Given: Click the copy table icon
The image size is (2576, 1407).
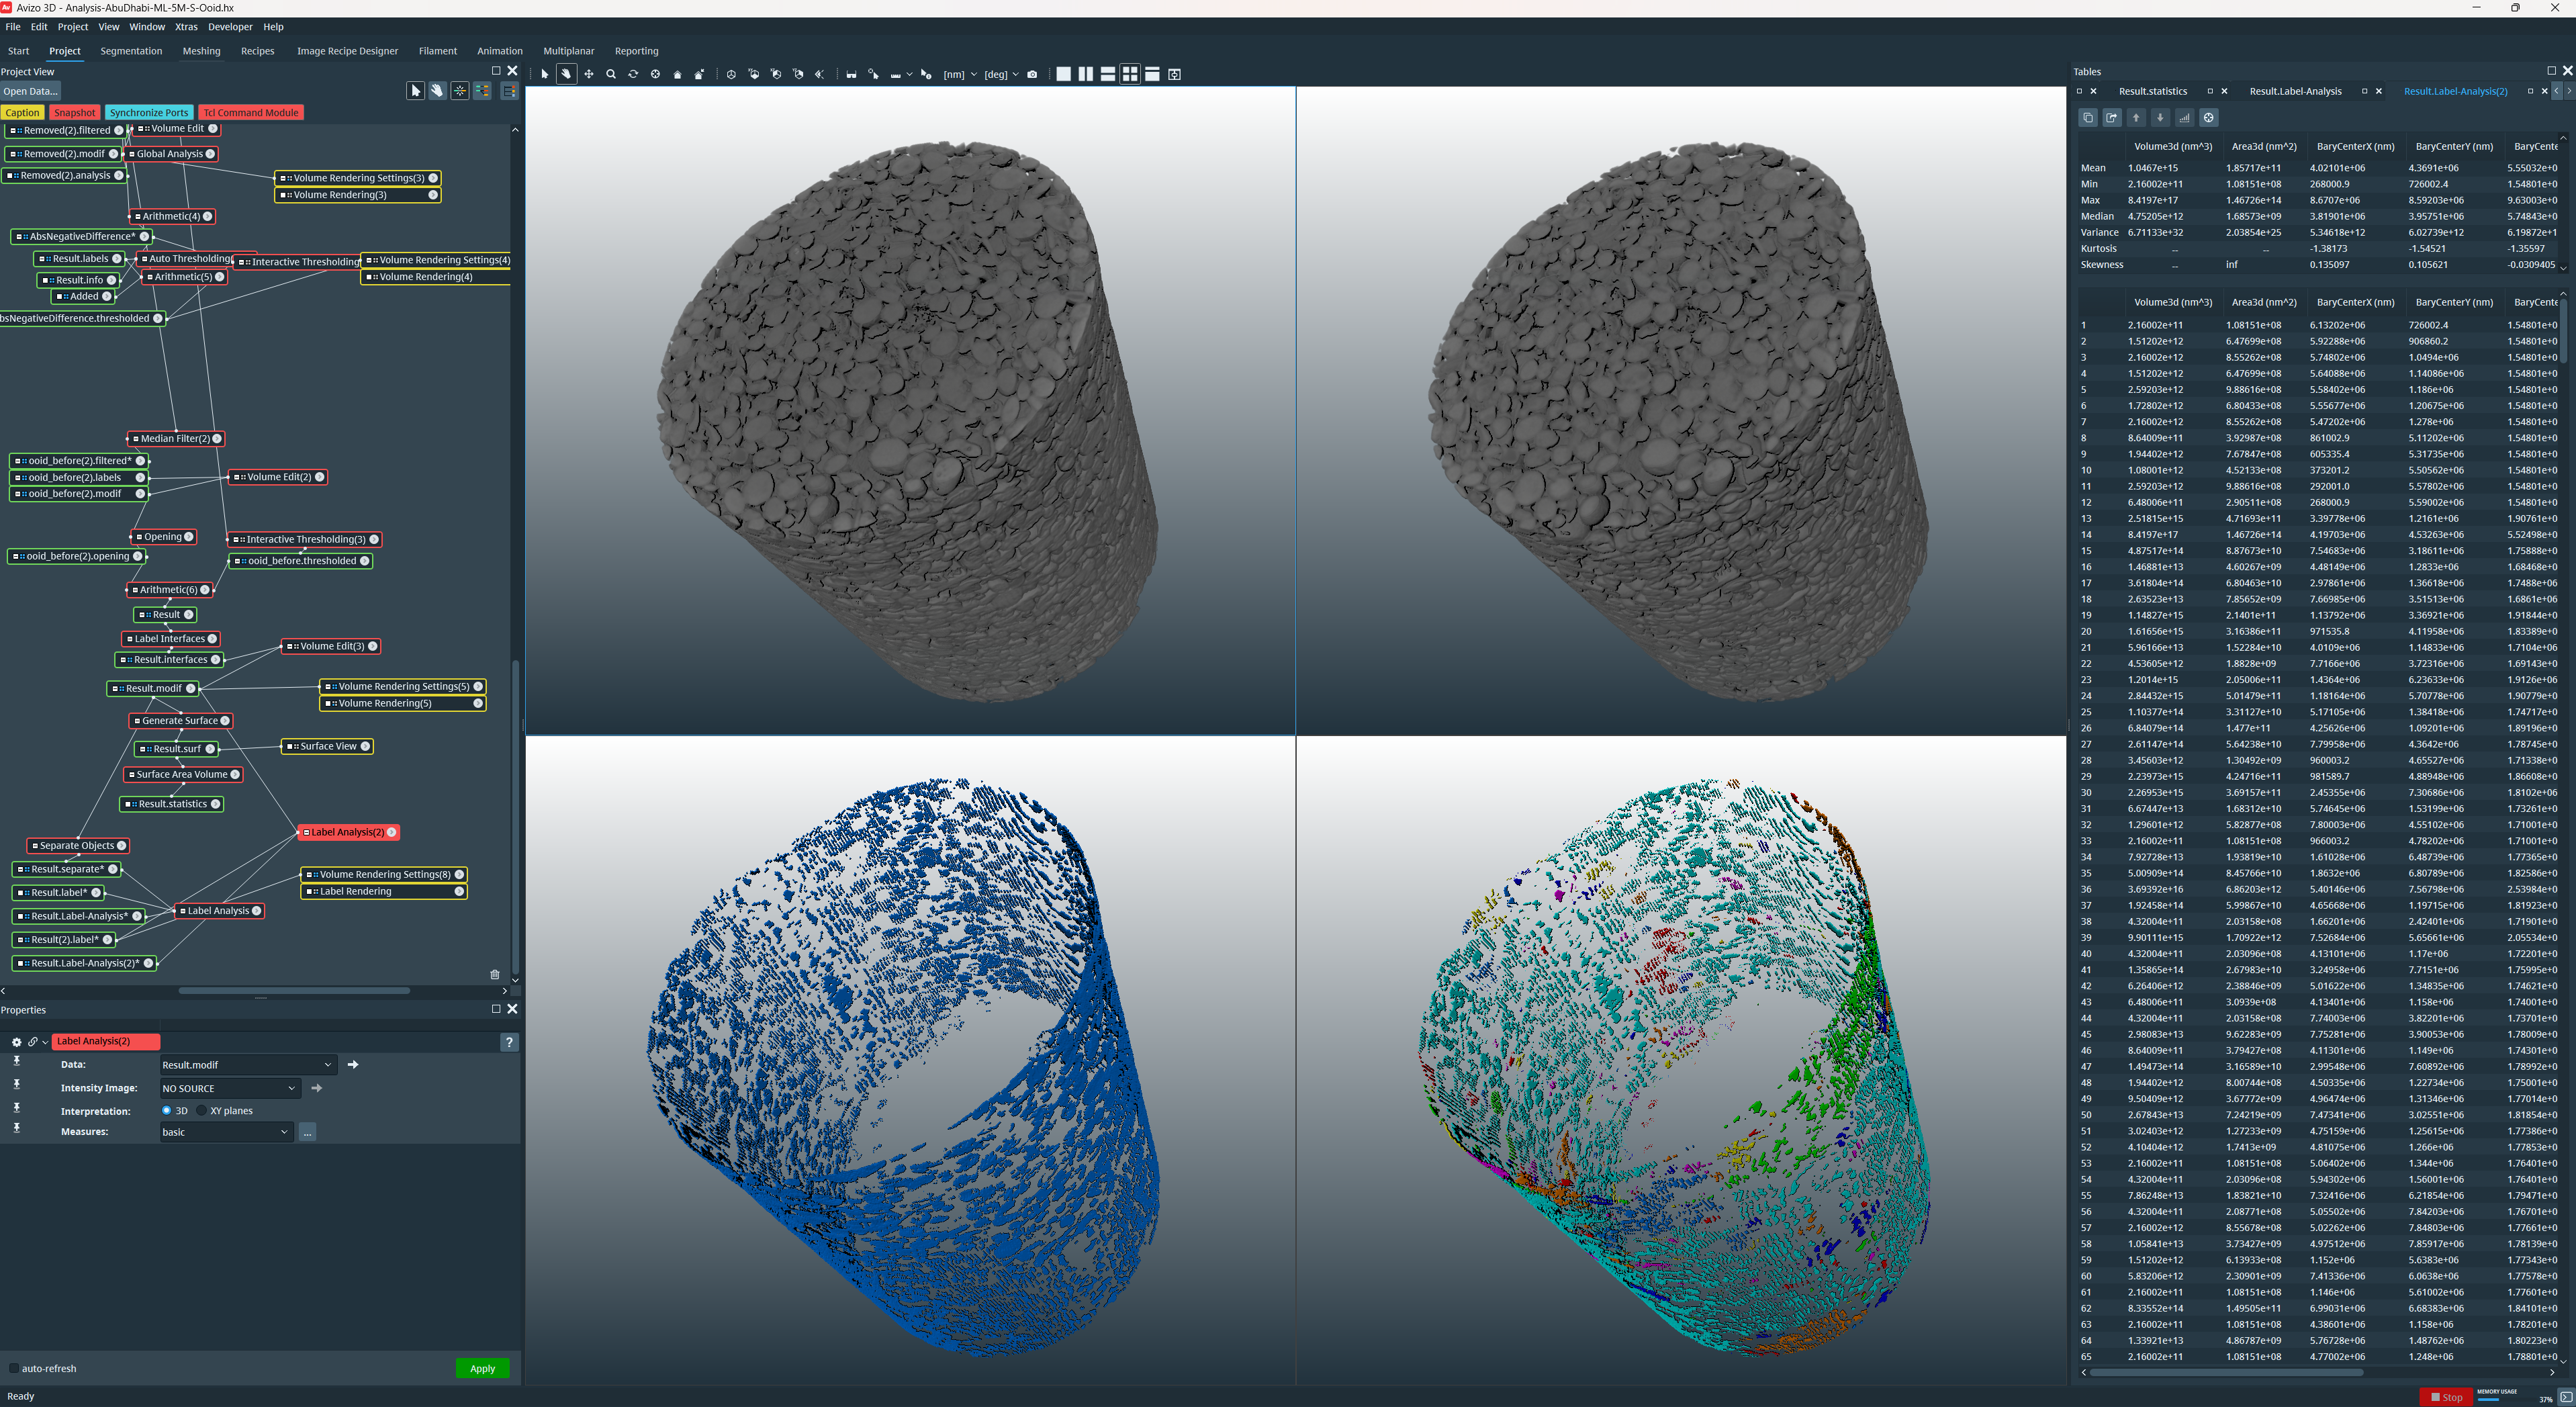Looking at the screenshot, I should pos(2088,118).
